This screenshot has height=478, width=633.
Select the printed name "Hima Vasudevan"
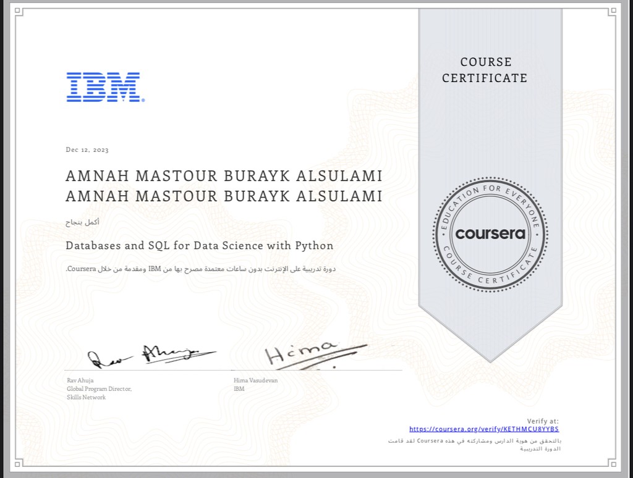255,380
